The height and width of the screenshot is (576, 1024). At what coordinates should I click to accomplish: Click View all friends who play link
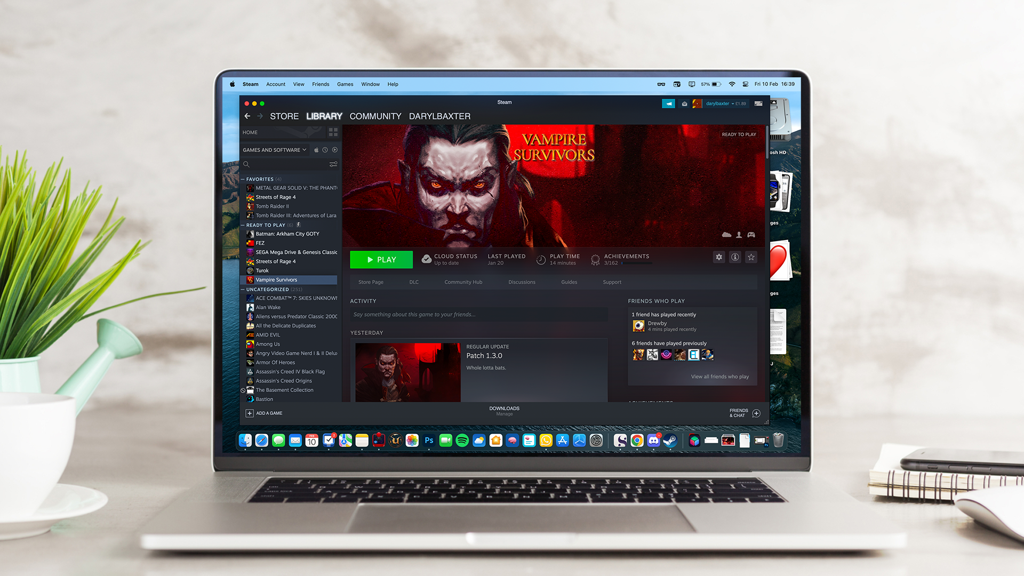(x=719, y=376)
